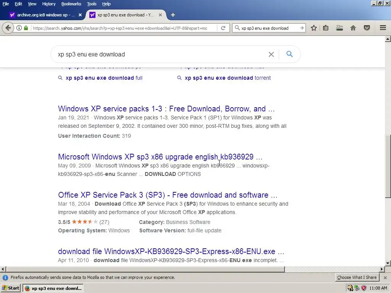
Task: Click the Firefox icon in taskbar button
Action: (27, 288)
